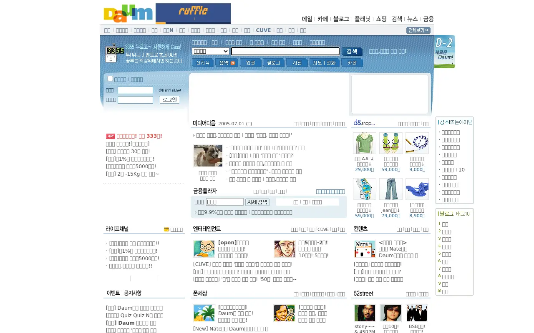Select the 음악 search tab
534x333 pixels.
tap(227, 63)
